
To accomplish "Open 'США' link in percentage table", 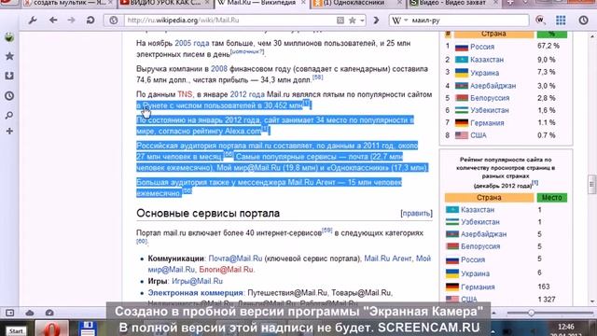I will click(479, 135).
